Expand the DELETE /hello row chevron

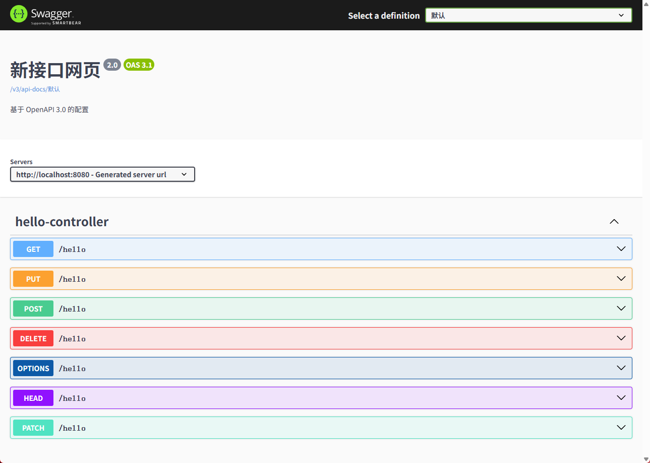tap(621, 338)
